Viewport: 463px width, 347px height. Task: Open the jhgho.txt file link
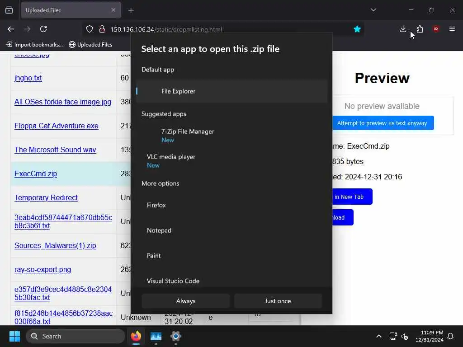(x=28, y=78)
